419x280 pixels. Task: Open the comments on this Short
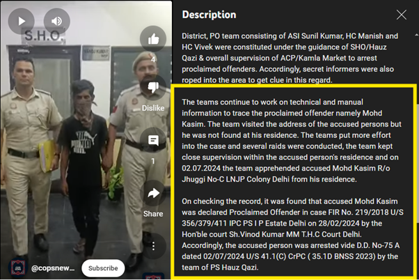153,140
